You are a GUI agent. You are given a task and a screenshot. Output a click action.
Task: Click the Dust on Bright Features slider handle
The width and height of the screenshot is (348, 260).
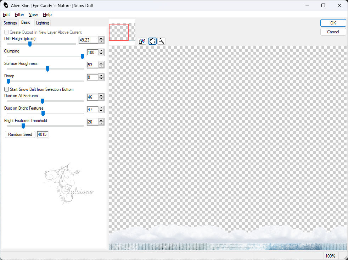[x=43, y=114]
